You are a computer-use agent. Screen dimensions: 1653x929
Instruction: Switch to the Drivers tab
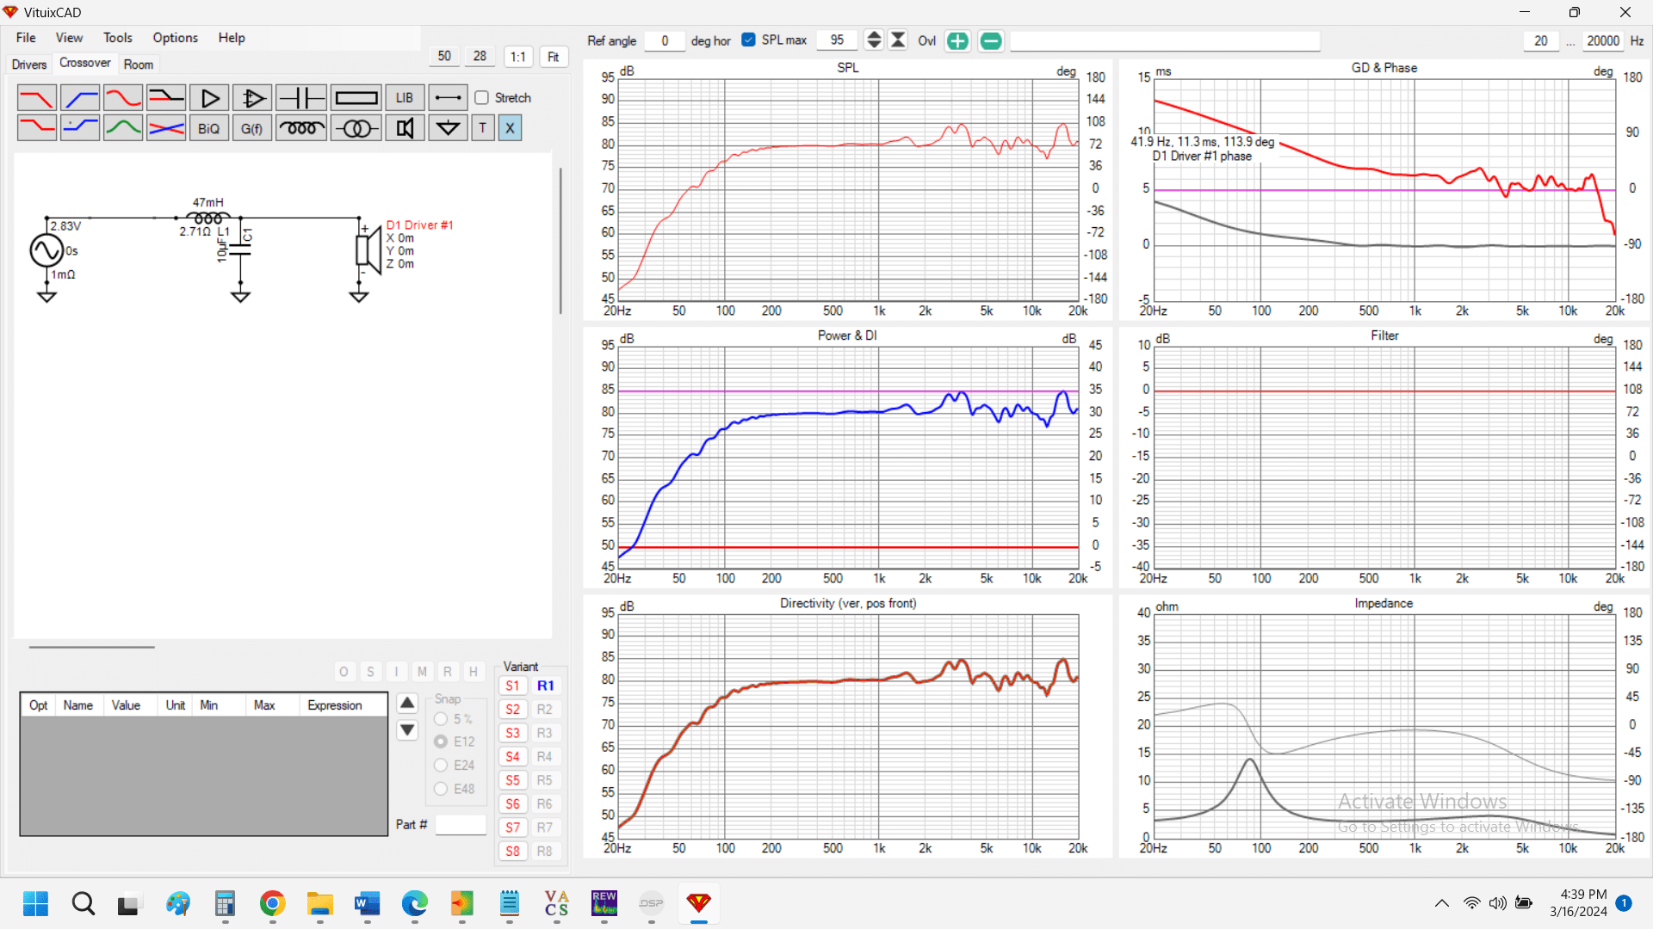[x=29, y=65]
